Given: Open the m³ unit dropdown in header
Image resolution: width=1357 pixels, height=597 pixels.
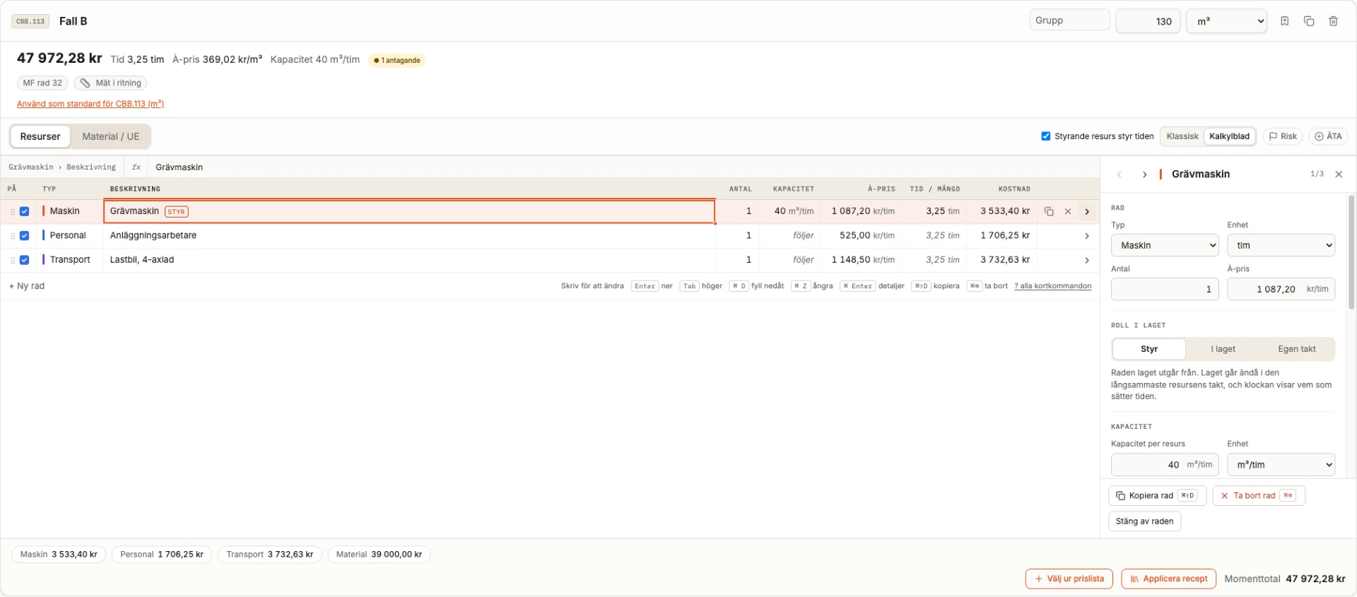Looking at the screenshot, I should point(1226,21).
